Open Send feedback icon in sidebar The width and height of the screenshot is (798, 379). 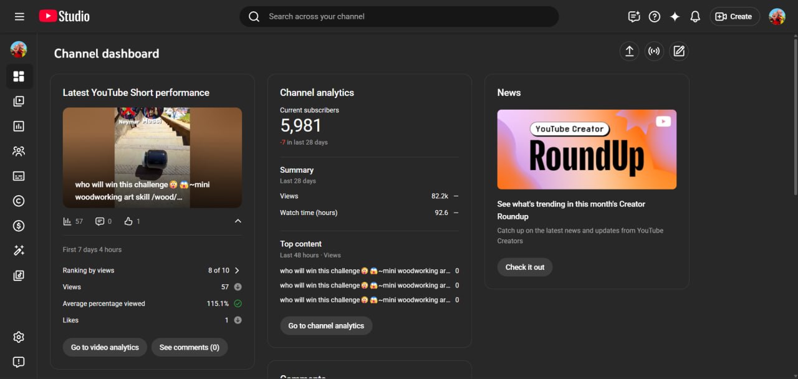coord(19,362)
